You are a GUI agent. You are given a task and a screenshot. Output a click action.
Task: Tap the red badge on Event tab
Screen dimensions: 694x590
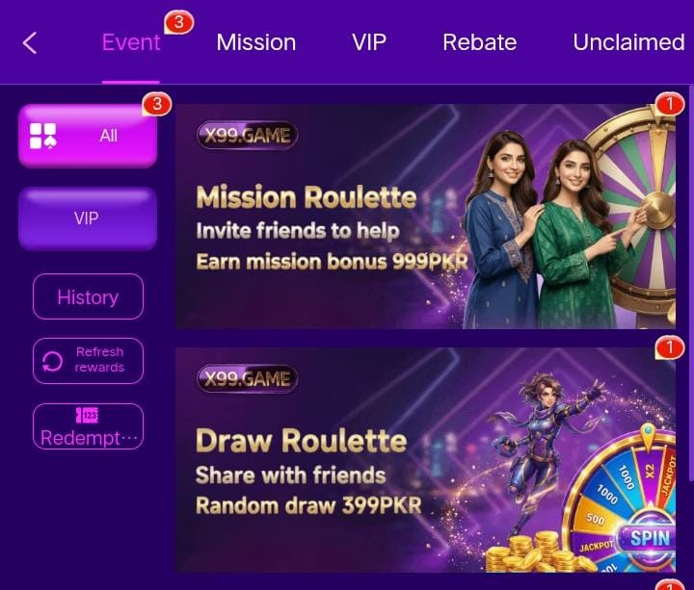point(179,22)
